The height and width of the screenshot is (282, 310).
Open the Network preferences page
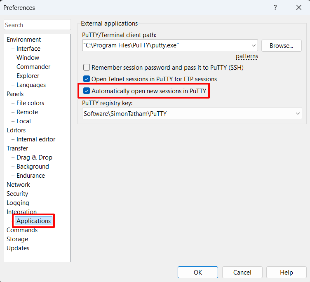(x=18, y=185)
